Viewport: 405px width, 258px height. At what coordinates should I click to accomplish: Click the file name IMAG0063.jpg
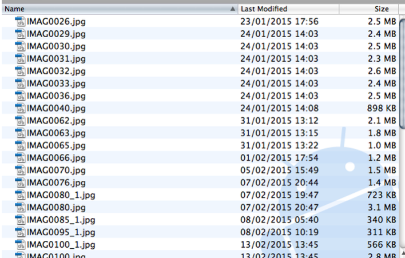click(x=56, y=133)
